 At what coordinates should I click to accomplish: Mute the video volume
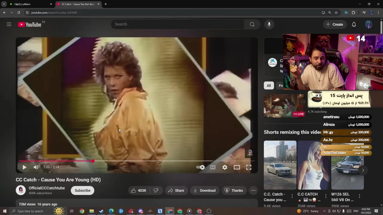[36, 167]
